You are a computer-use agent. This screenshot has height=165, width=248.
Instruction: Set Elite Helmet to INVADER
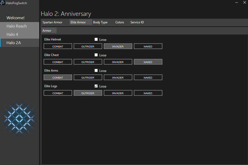[x=118, y=46]
